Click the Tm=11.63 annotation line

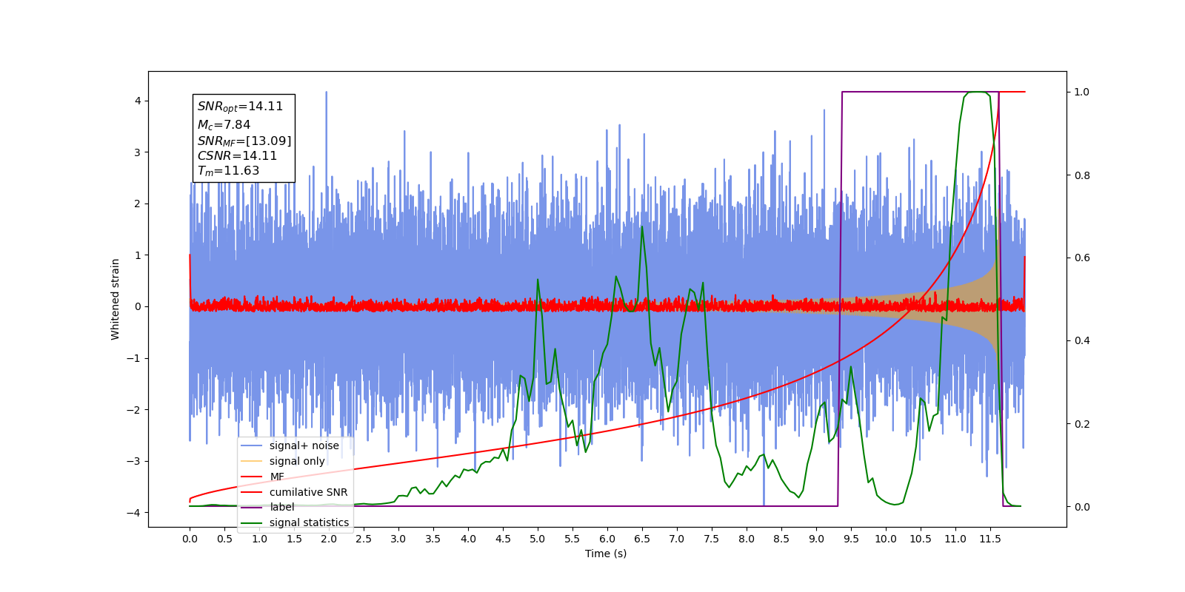click(x=228, y=171)
